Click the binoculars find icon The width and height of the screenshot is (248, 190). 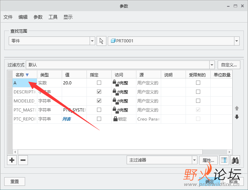click(235, 160)
